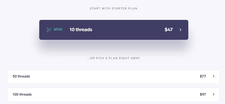225x104 pixels.
Task: Click the "100 threads" label text
Action: tap(22, 94)
